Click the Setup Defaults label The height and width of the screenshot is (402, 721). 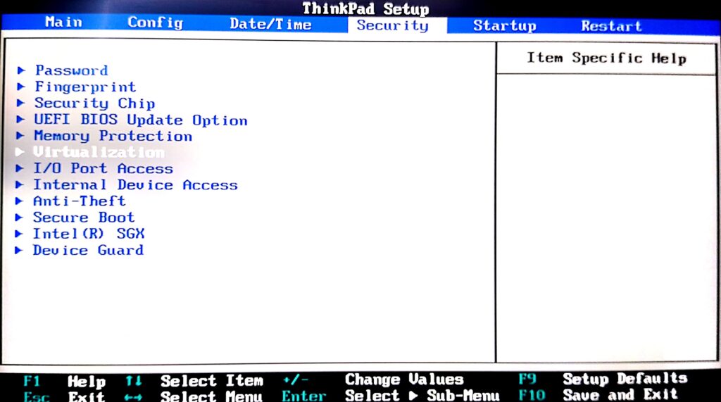(625, 379)
